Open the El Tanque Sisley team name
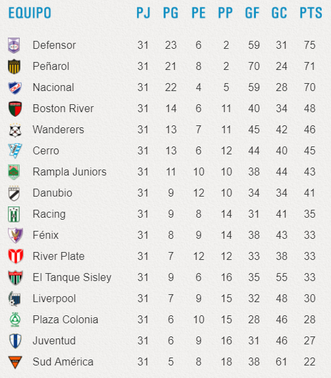Viewport: 331px width, 378px height. tap(72, 278)
